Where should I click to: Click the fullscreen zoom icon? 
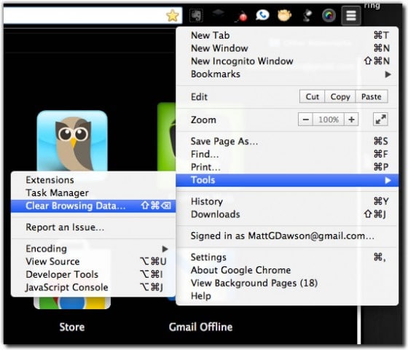pos(380,120)
